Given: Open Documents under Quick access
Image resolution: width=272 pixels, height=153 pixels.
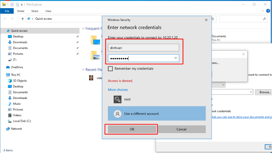Looking at the screenshot, I should pos(20,48).
